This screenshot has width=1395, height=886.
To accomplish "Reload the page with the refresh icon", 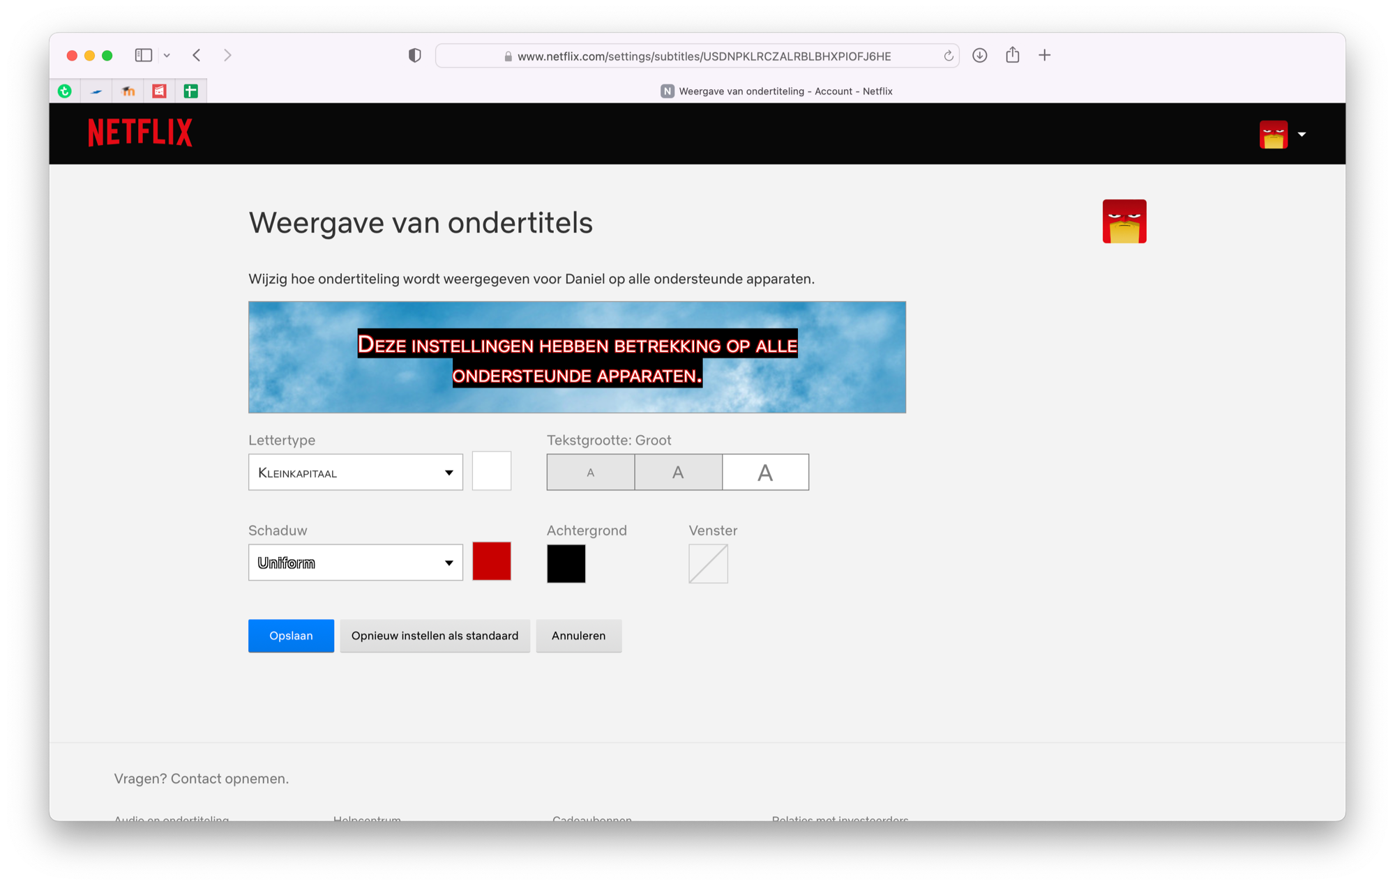I will coord(947,56).
